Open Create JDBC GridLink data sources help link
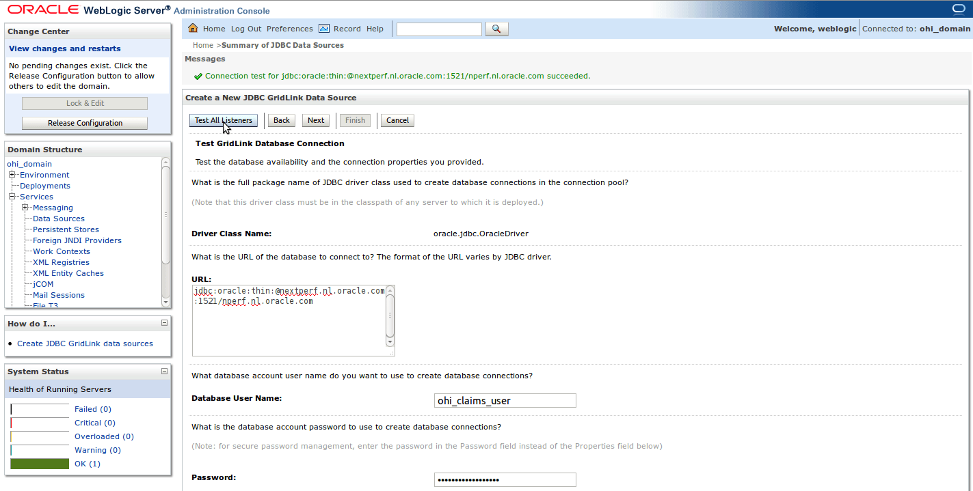973x491 pixels. click(x=85, y=343)
